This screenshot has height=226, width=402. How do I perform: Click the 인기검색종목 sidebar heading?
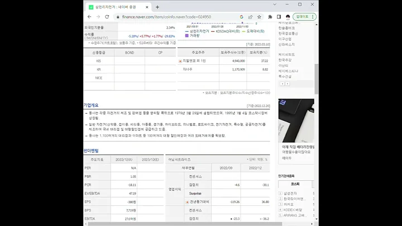[286, 176]
